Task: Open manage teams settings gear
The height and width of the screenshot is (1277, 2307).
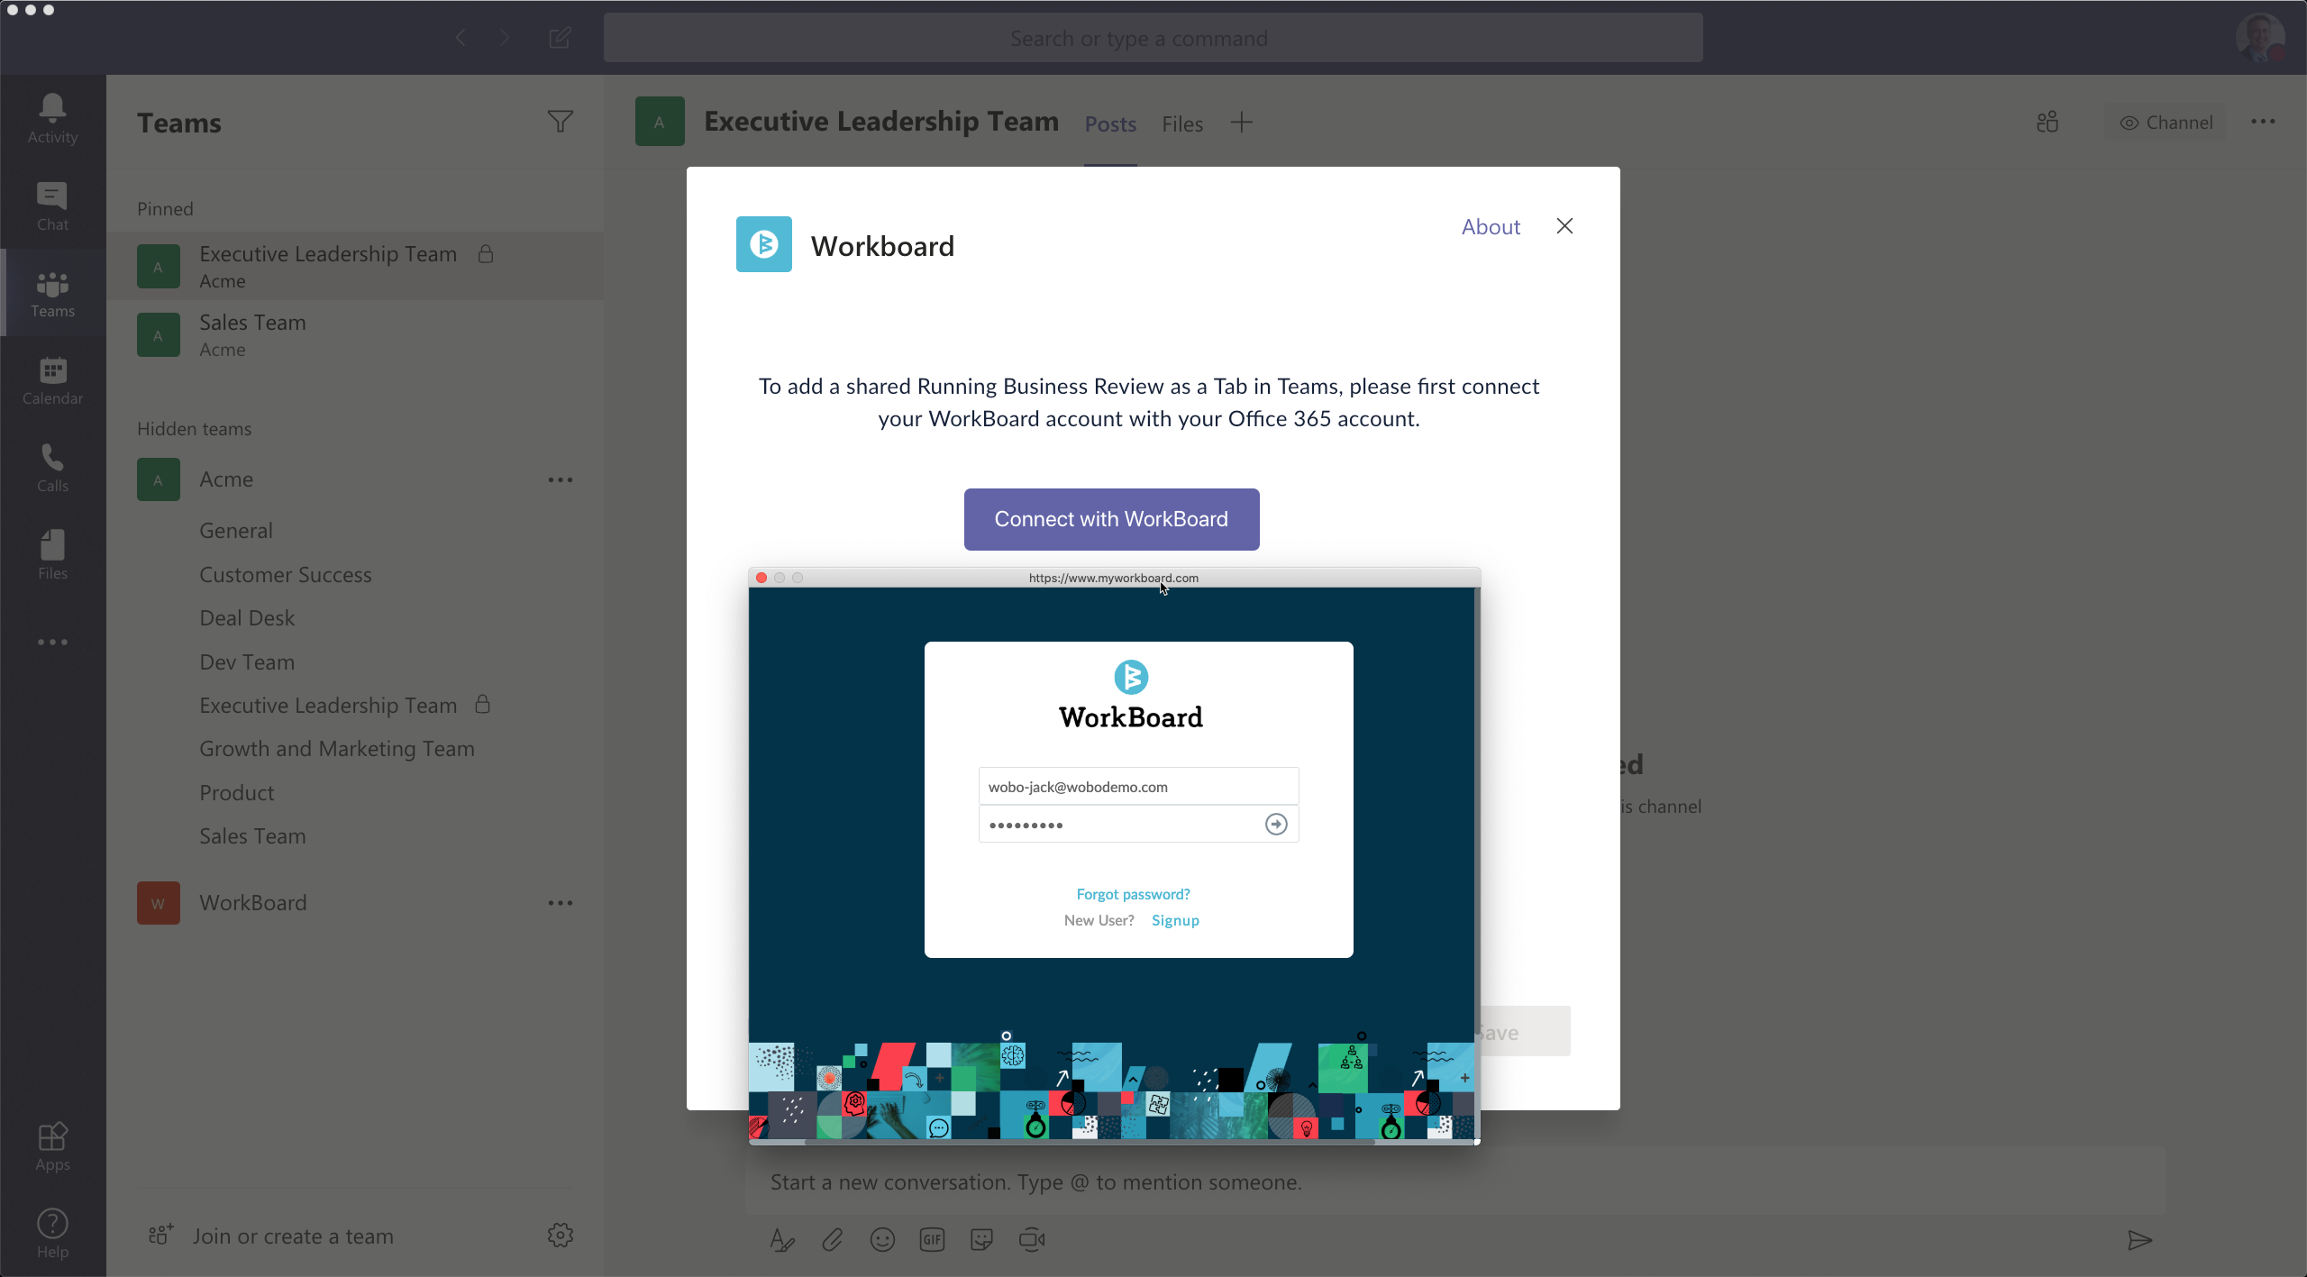Action: tap(560, 1236)
